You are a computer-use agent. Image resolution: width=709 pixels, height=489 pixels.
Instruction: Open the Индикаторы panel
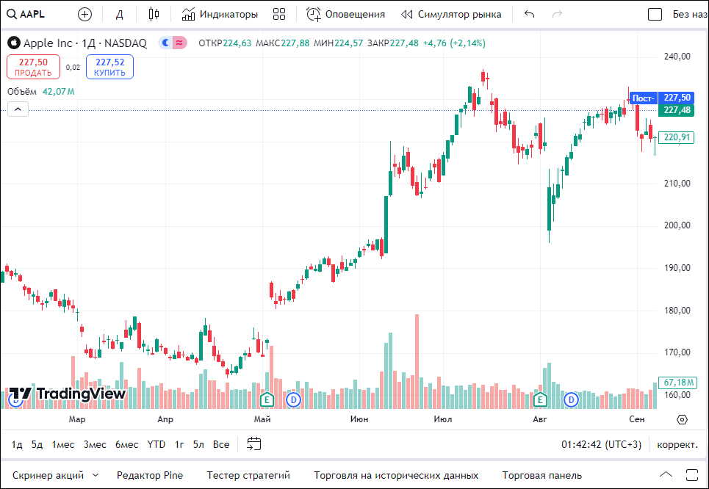220,15
